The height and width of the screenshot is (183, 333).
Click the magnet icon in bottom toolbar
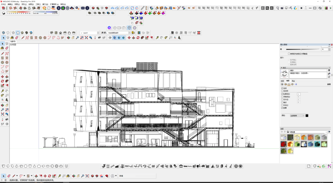click(x=67, y=166)
